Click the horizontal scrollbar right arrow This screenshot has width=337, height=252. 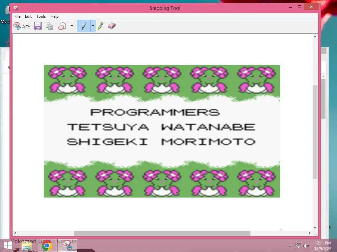tap(309, 233)
